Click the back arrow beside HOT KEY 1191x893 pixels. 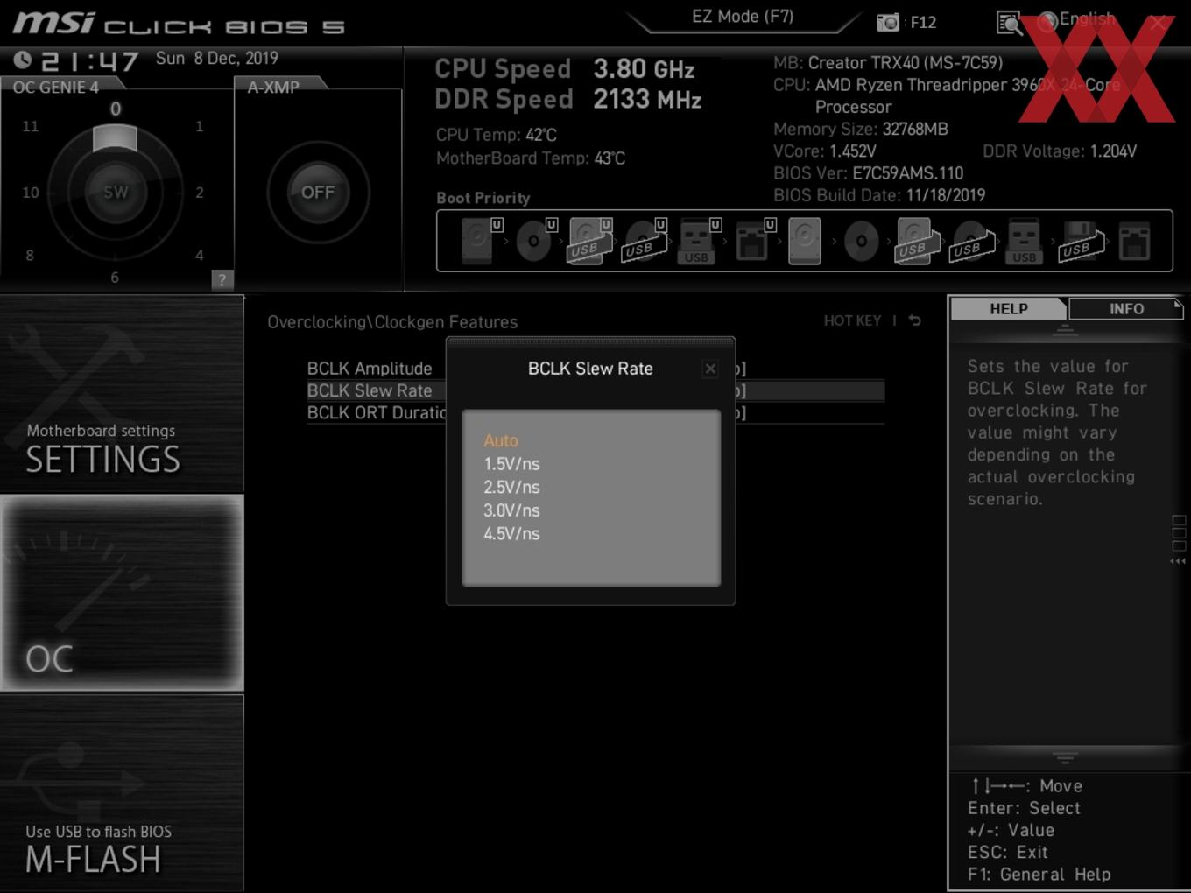pyautogui.click(x=914, y=320)
